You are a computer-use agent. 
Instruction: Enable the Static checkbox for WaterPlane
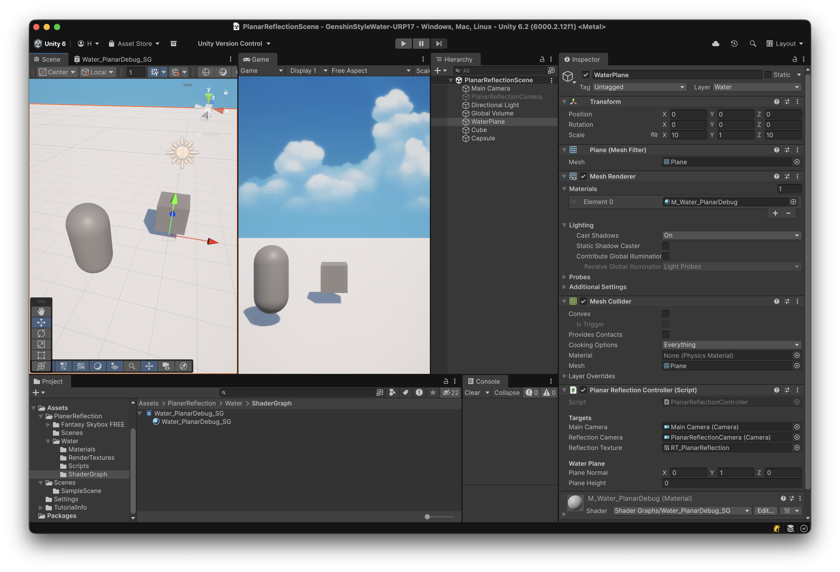pos(768,75)
